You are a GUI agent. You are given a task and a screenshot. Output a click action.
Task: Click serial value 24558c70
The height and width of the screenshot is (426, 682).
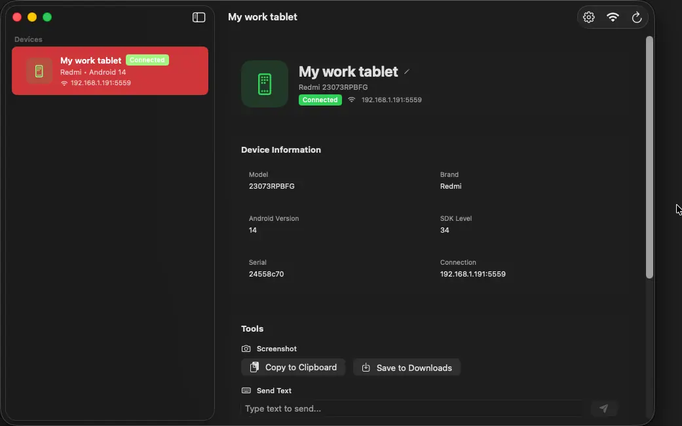[266, 274]
